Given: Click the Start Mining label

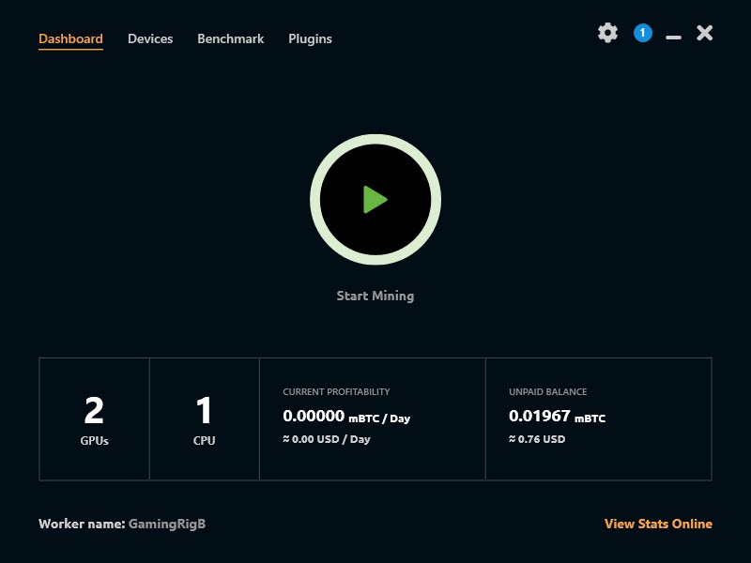Looking at the screenshot, I should click(x=375, y=296).
